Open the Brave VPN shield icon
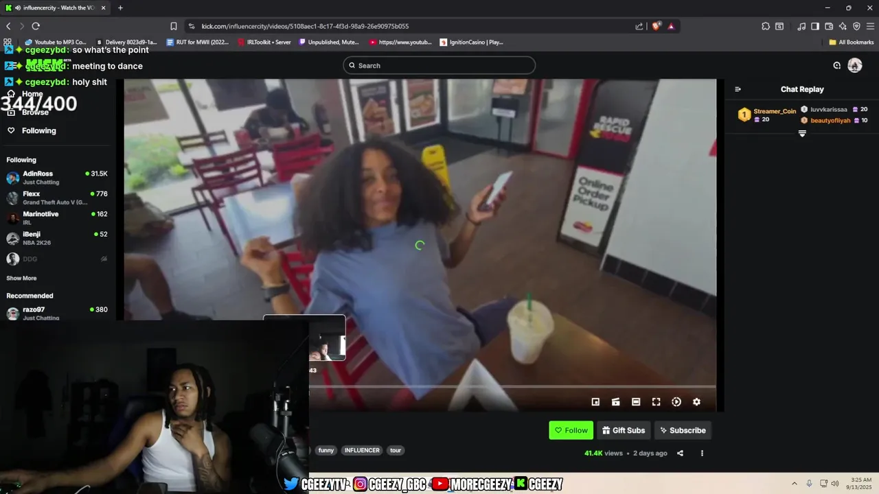The height and width of the screenshot is (494, 879). (856, 26)
